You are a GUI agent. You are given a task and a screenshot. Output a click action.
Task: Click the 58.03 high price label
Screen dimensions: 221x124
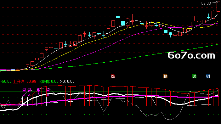click(206, 3)
